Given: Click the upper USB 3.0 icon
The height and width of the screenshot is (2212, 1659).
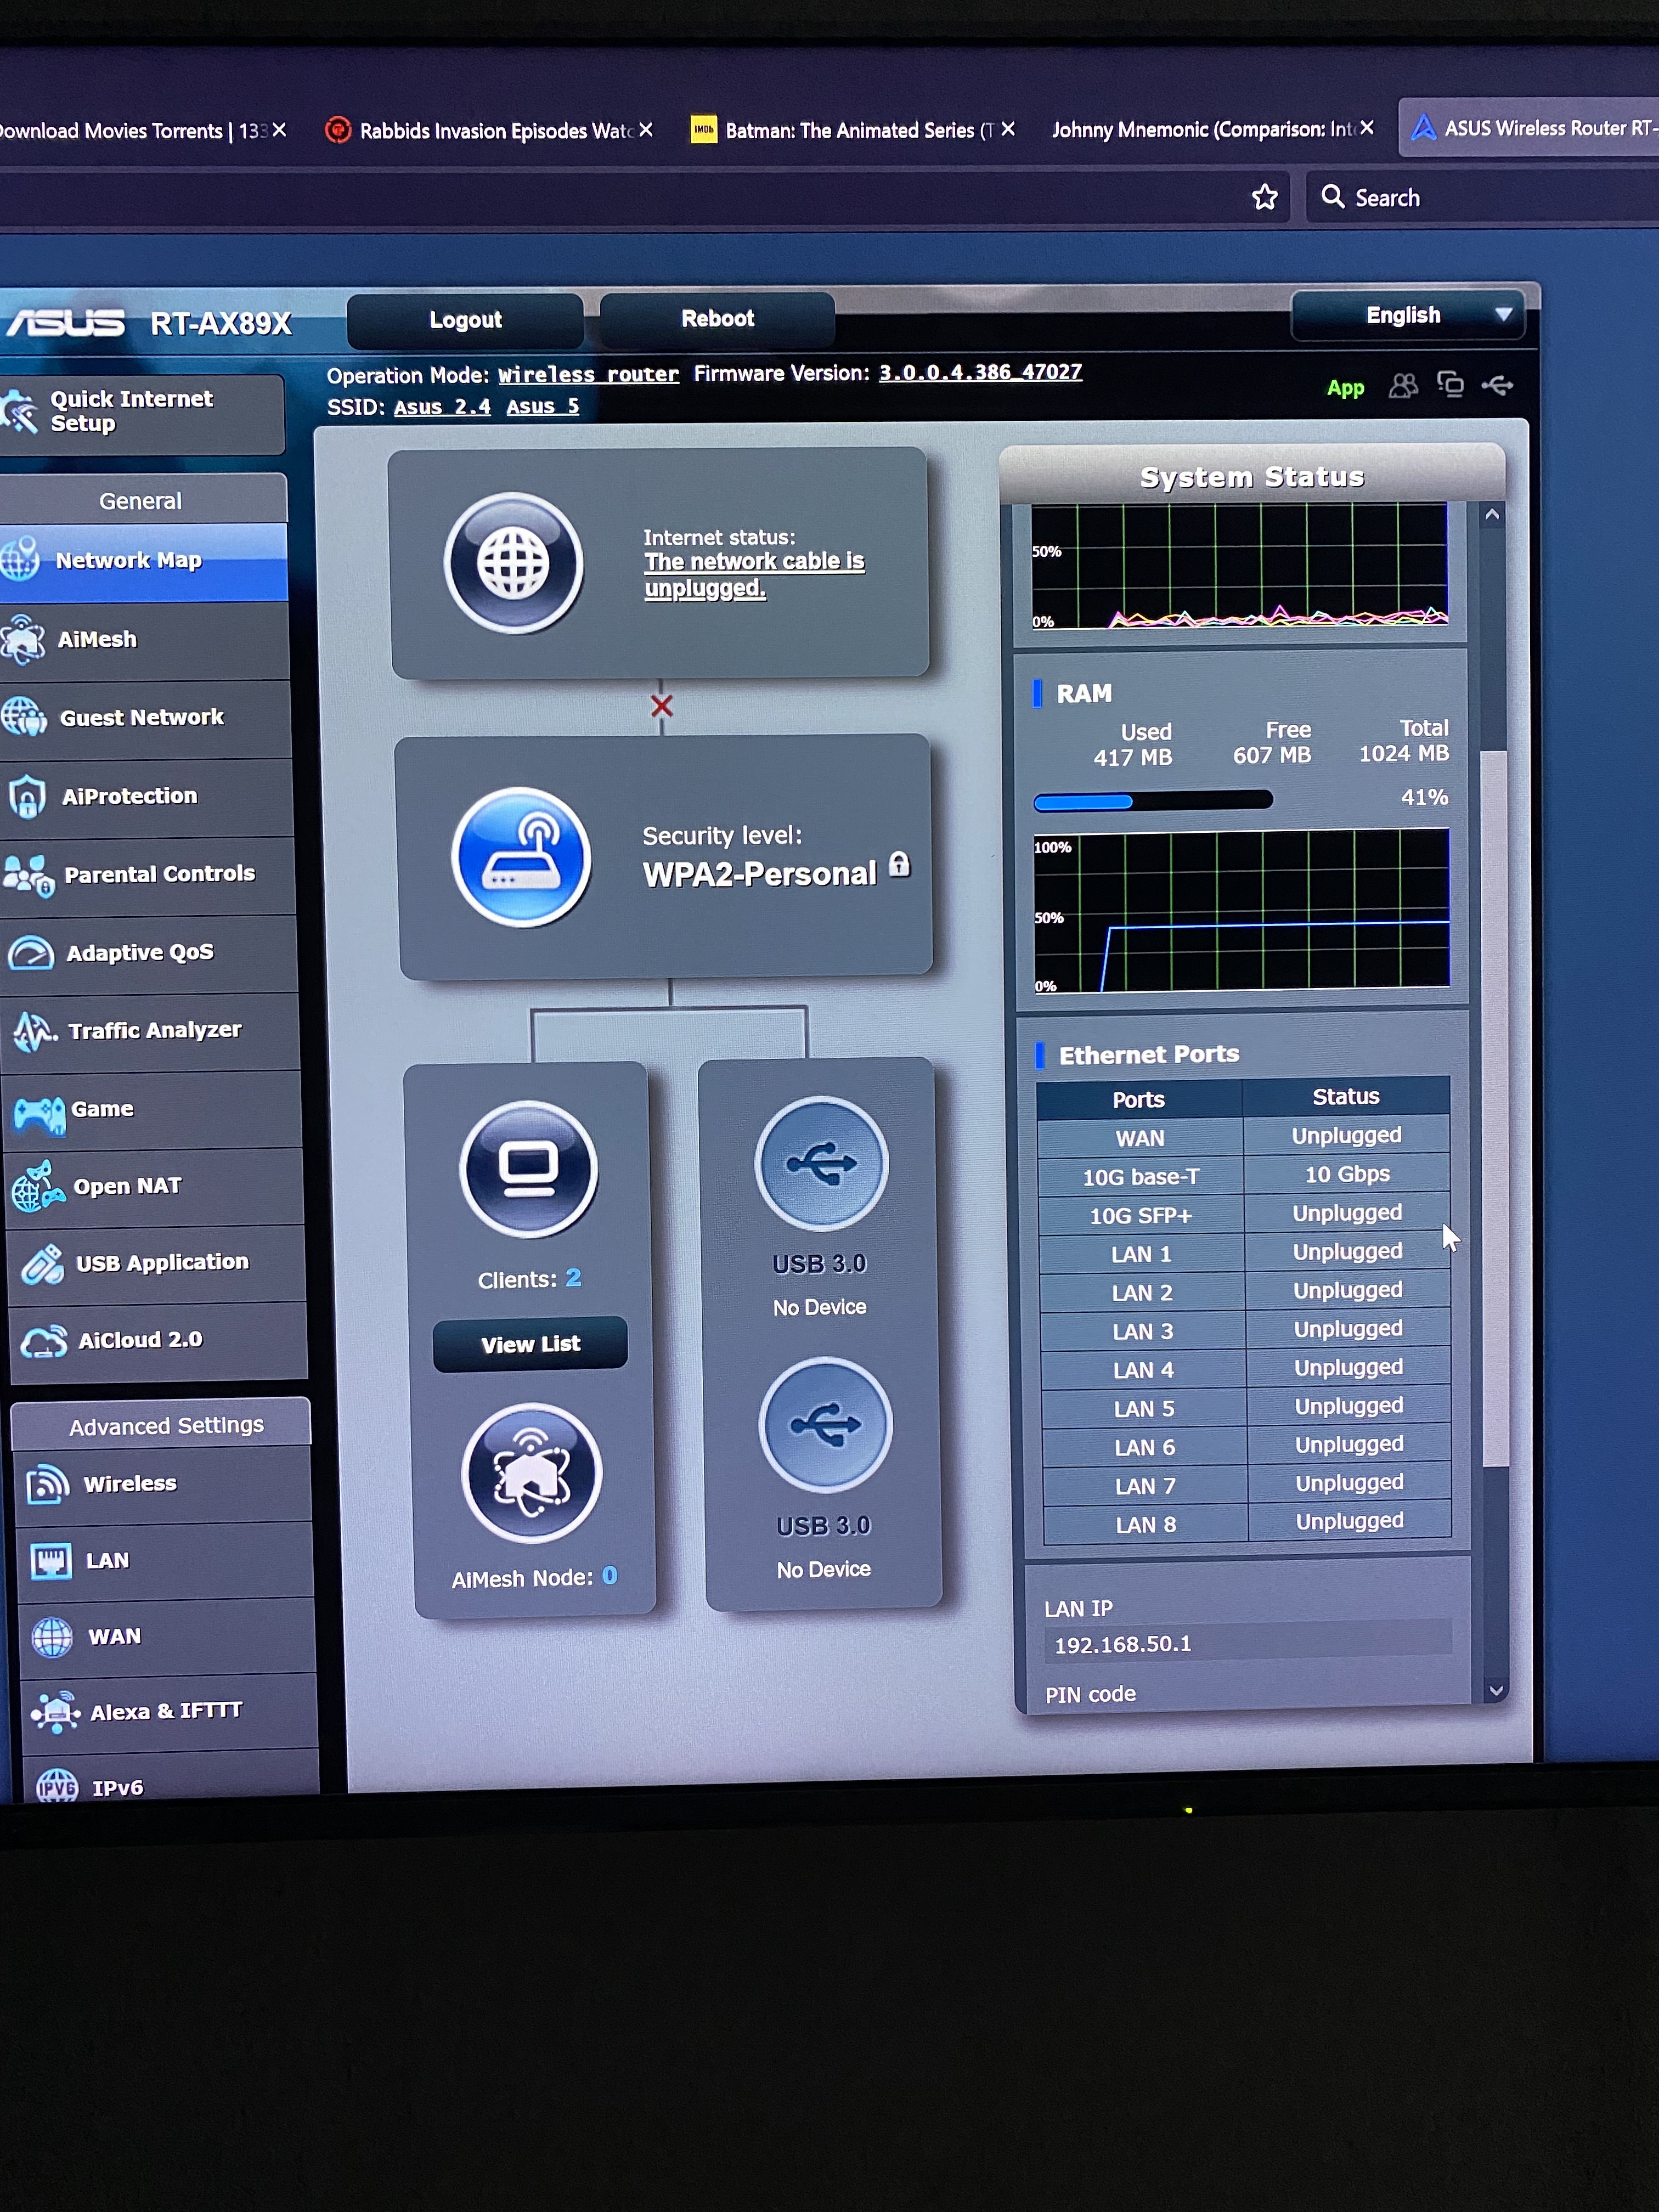Looking at the screenshot, I should (821, 1163).
